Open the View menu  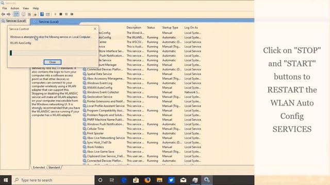click(26, 8)
